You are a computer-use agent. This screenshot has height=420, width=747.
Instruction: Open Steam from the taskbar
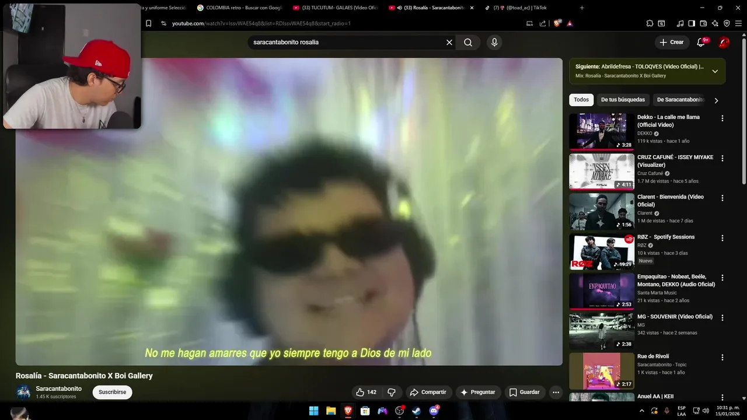click(416, 411)
